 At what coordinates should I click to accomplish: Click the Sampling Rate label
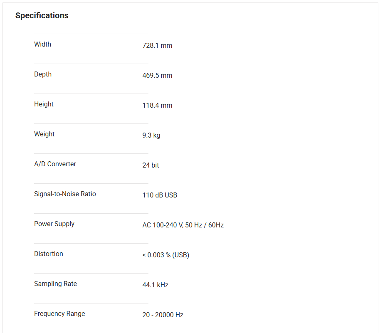[56, 284]
